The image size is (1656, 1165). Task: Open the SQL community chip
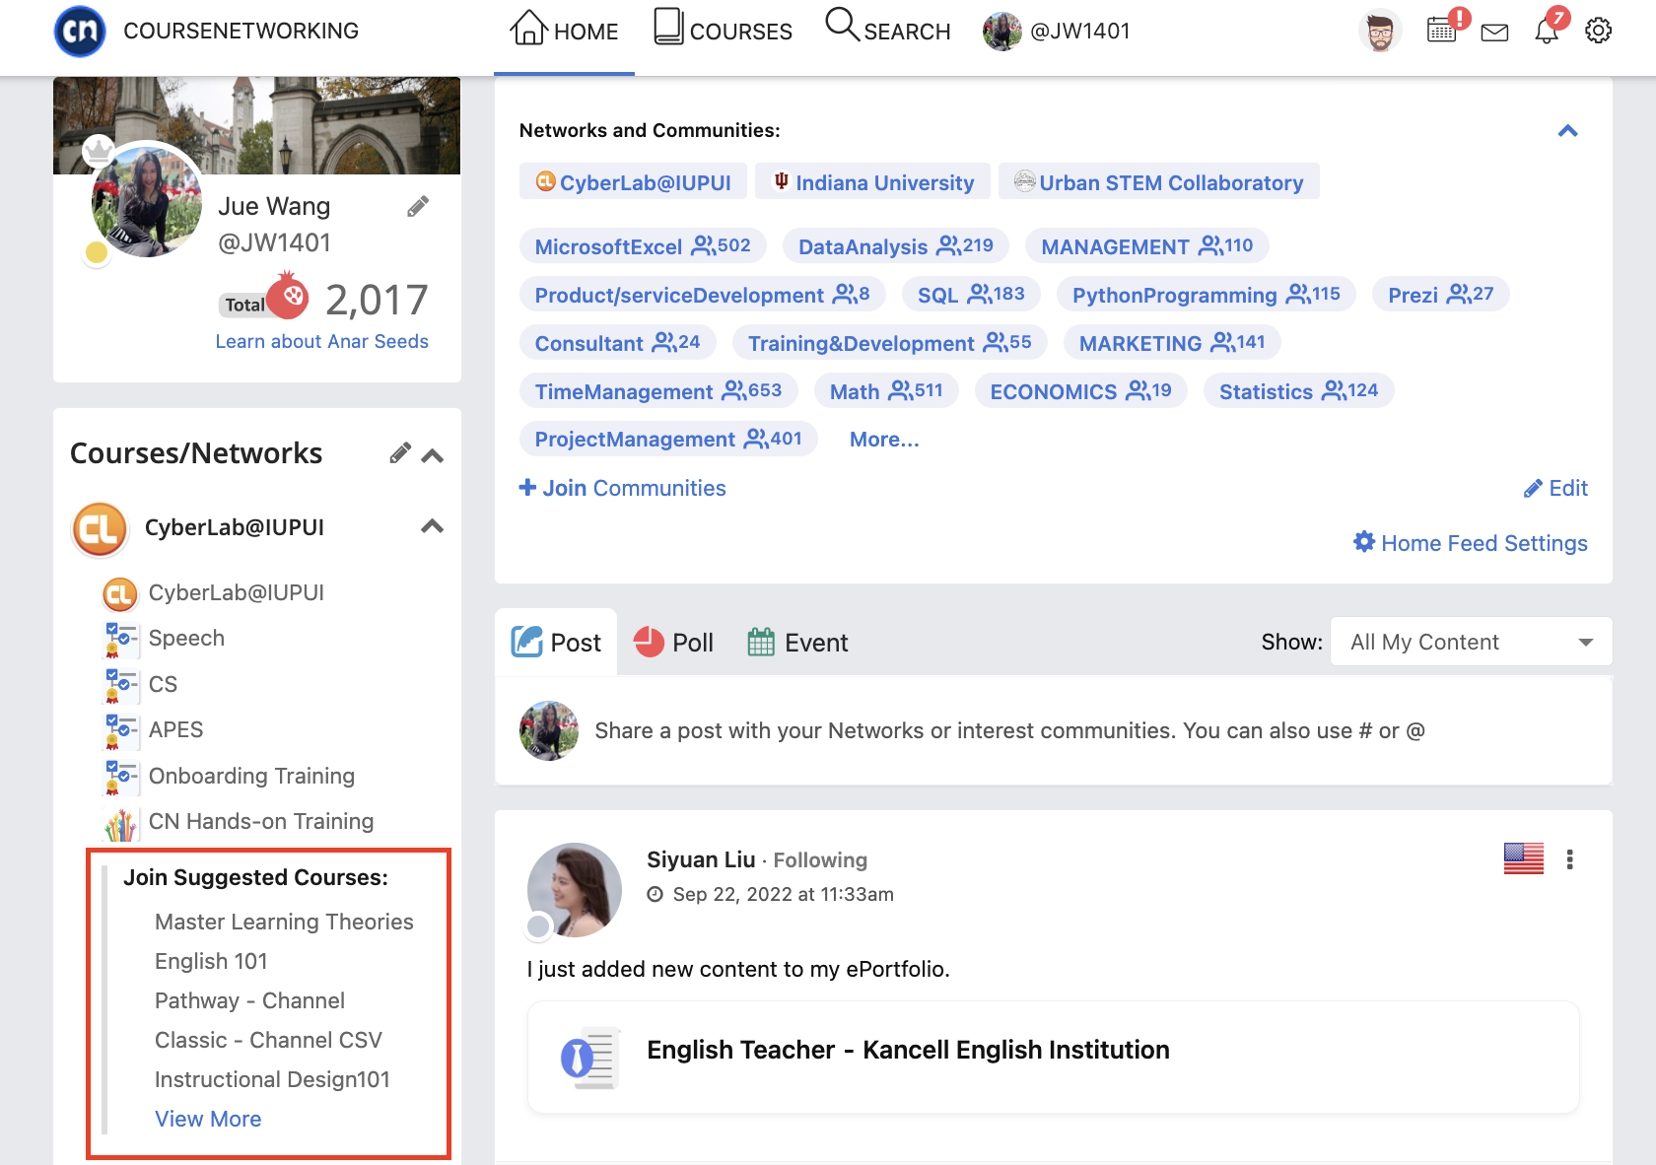(x=971, y=295)
